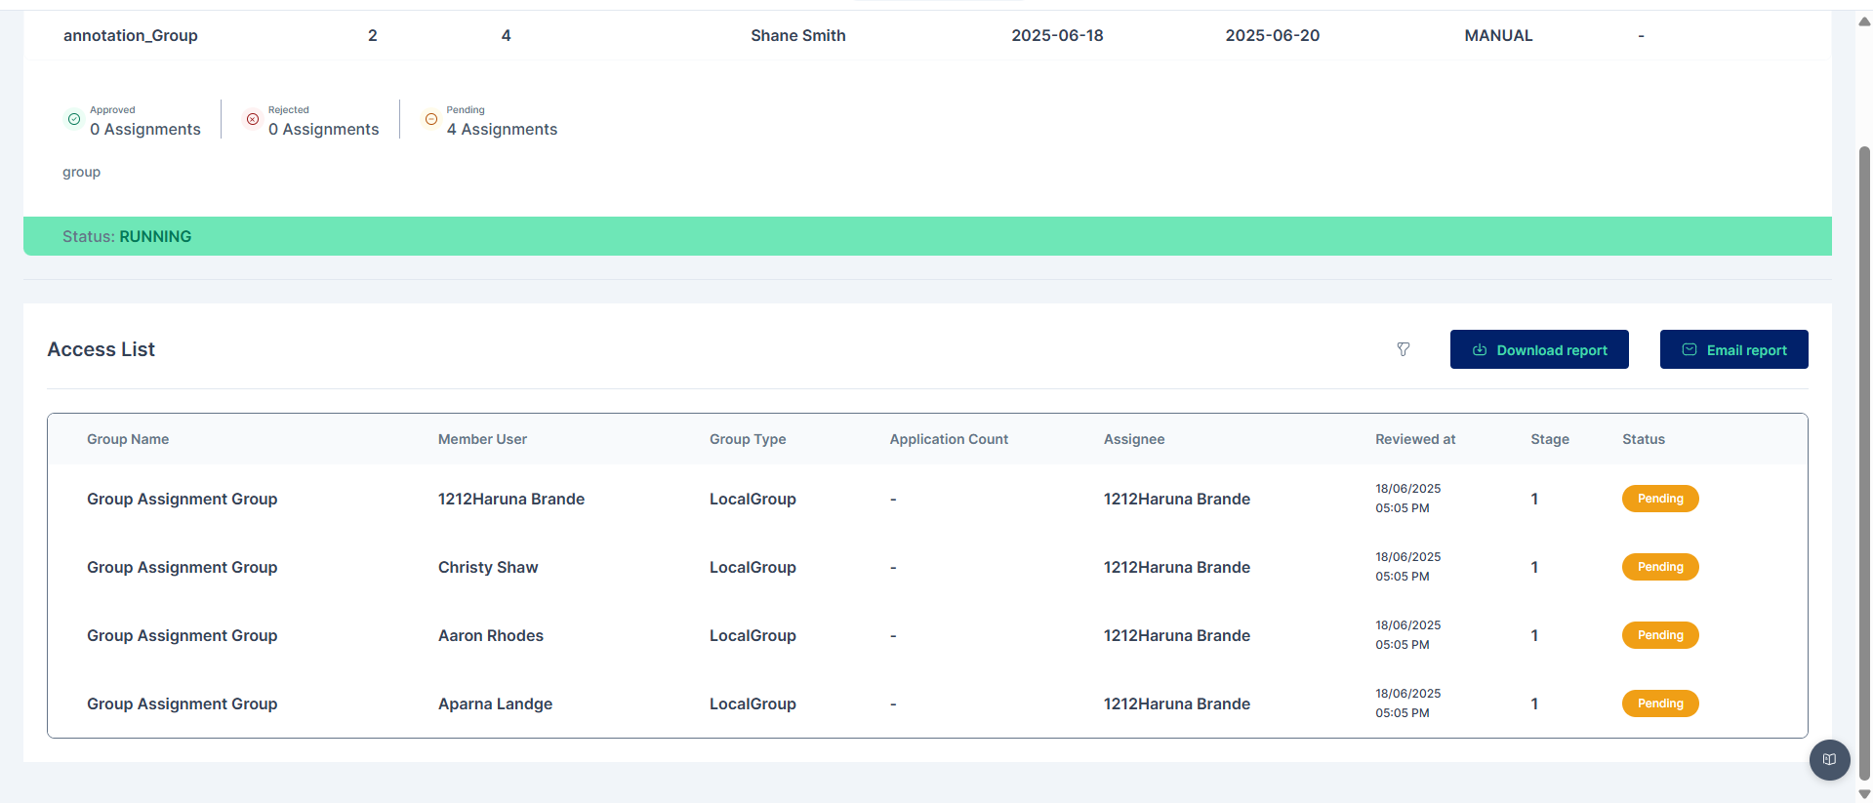
Task: Click the Pending orange status icon
Action: point(430,119)
